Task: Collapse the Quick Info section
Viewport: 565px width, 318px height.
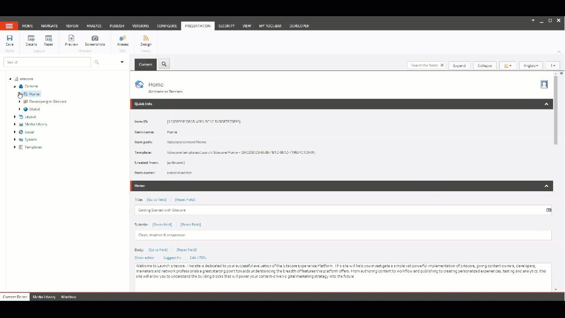Action: tap(546, 104)
